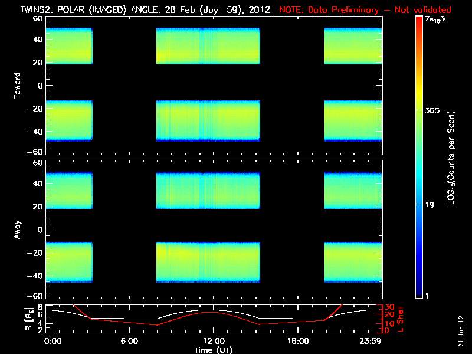Click the Toward panel's upper middle data block

208,46
